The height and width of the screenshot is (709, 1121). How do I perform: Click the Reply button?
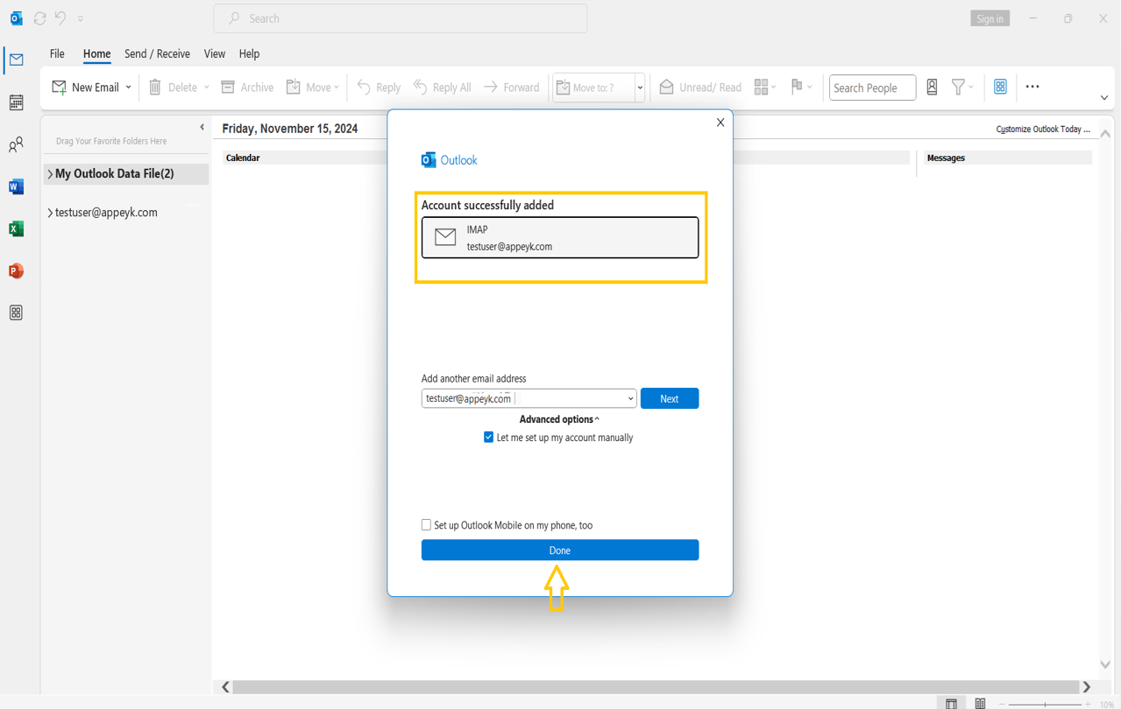tap(379, 88)
